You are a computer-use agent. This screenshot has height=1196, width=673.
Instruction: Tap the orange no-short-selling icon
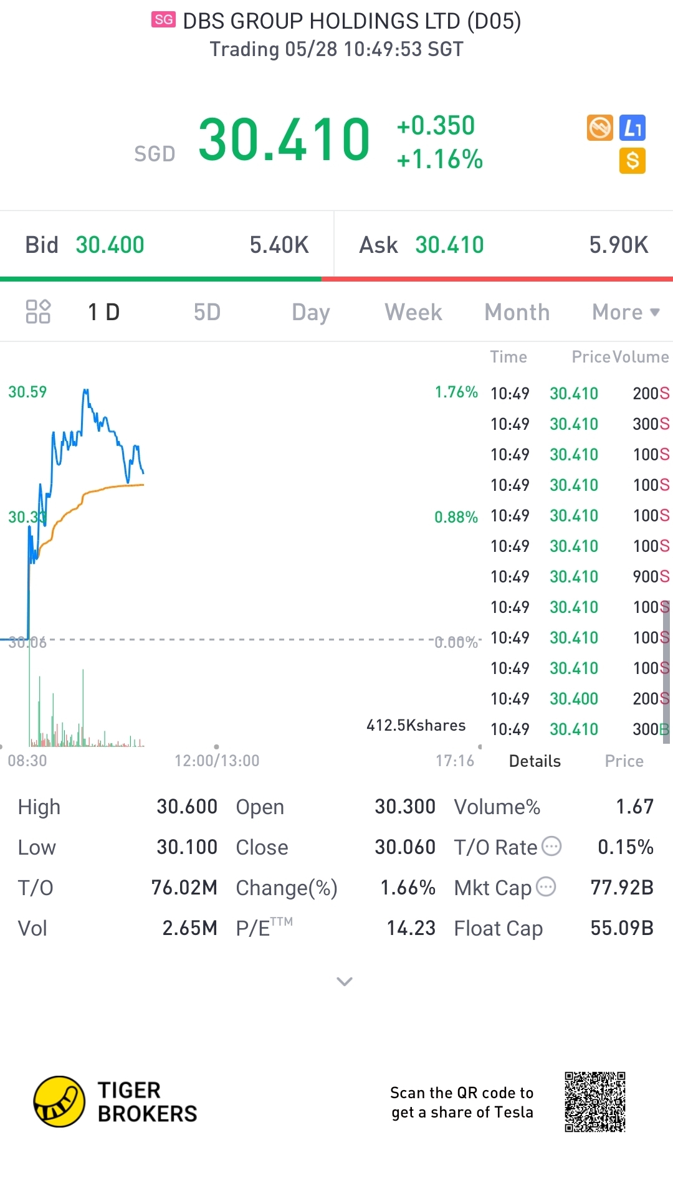(x=600, y=128)
